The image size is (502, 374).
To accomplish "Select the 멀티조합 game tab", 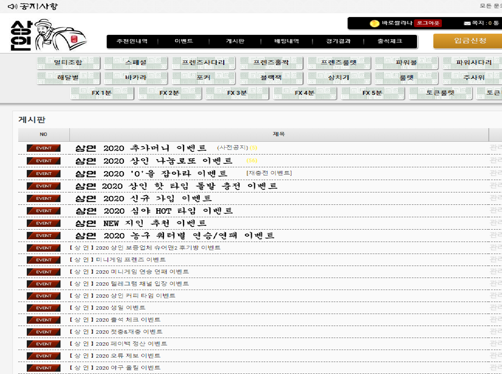I will 68,63.
